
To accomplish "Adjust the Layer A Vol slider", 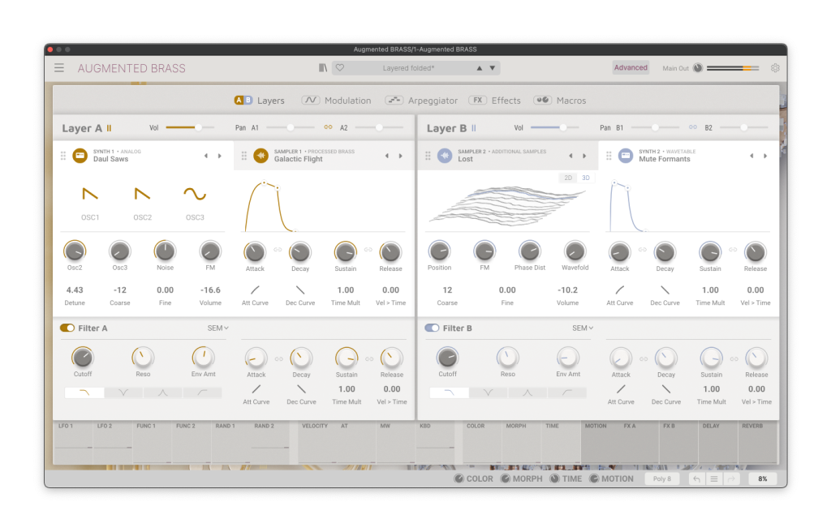I will tap(196, 127).
